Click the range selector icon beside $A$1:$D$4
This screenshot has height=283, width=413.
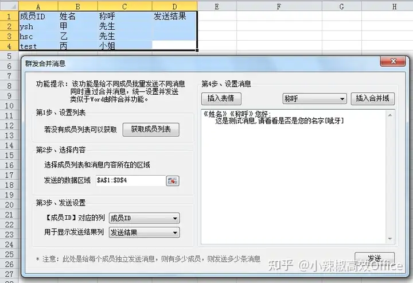173,181
